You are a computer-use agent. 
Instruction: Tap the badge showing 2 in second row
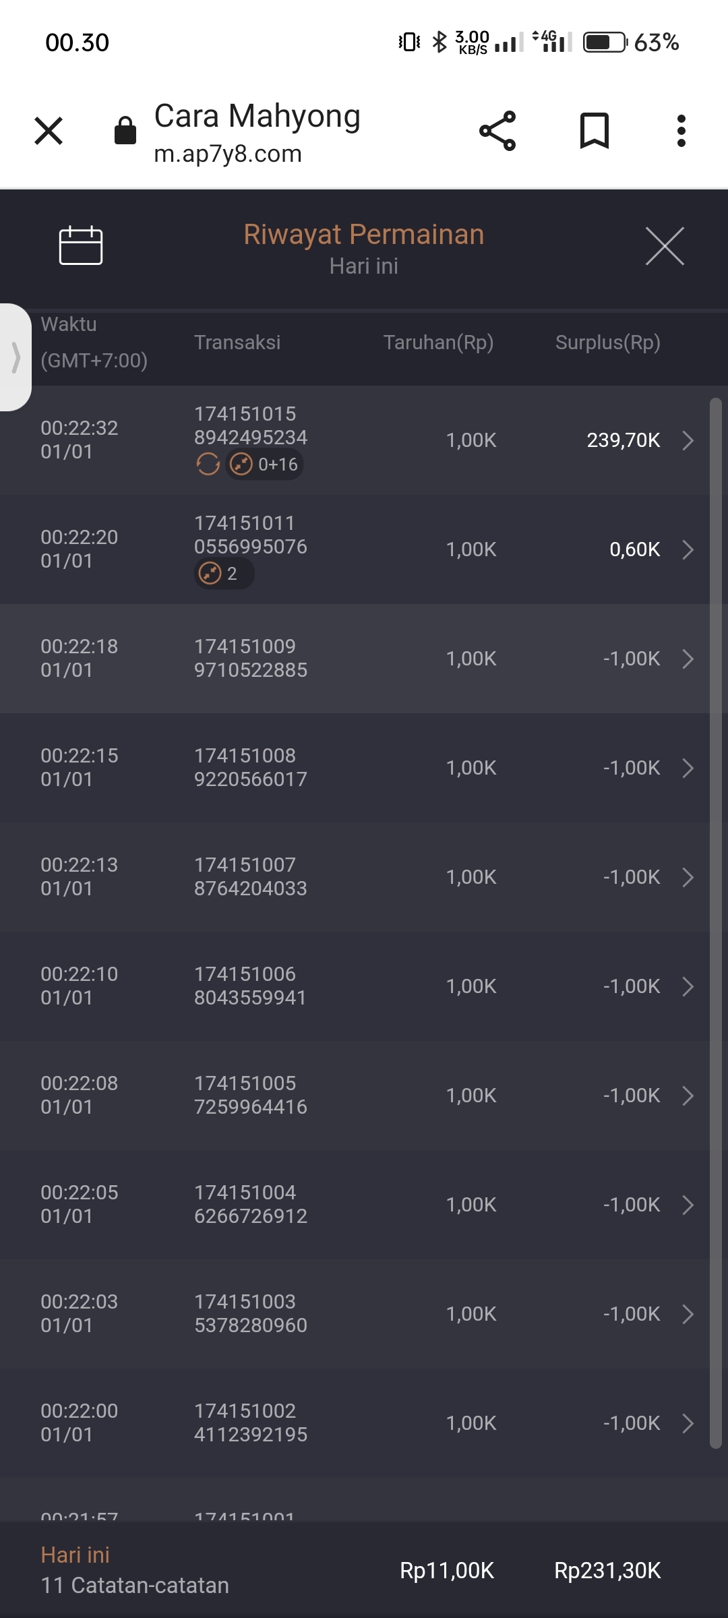pos(223,574)
